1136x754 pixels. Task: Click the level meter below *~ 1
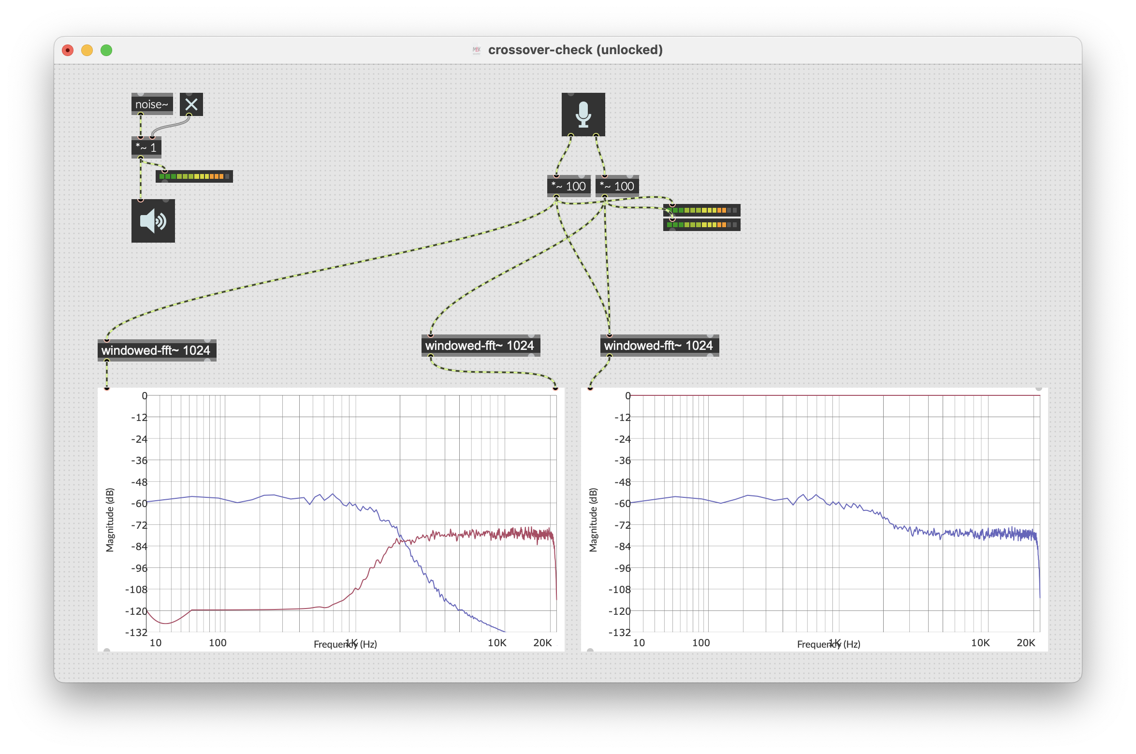click(x=194, y=176)
